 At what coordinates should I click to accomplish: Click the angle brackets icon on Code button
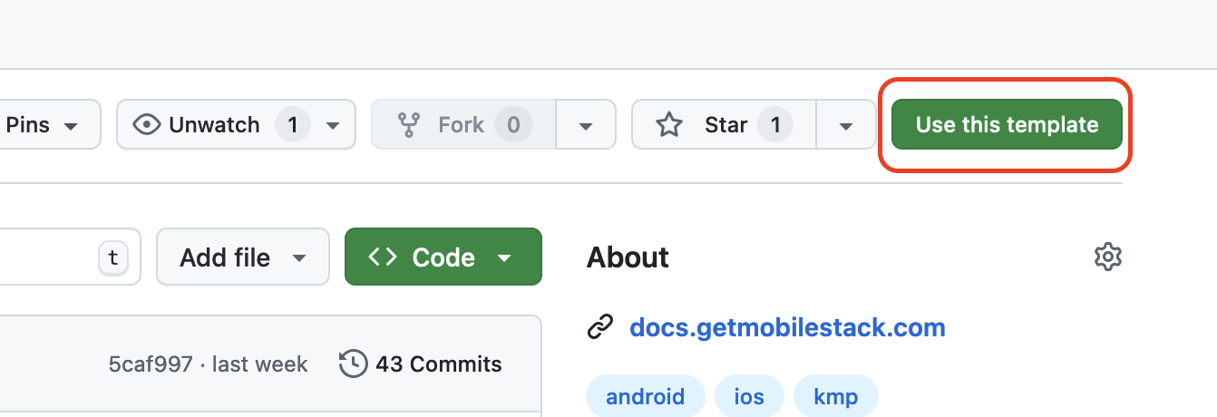(x=383, y=257)
